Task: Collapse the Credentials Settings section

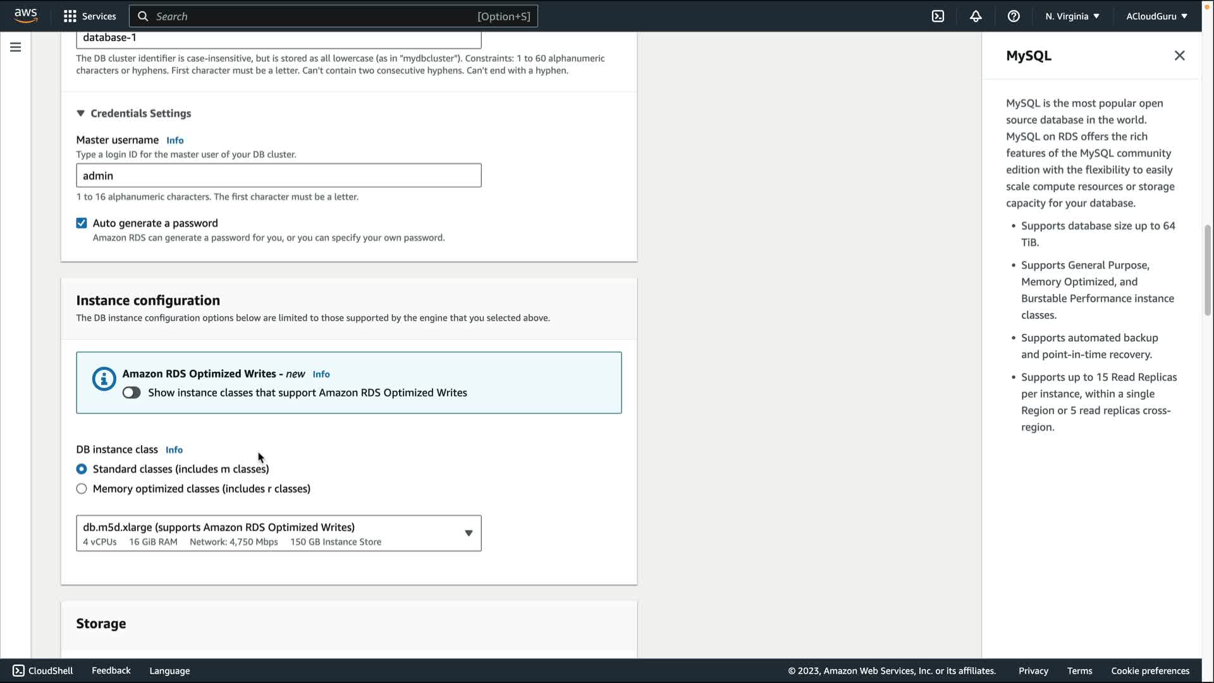Action: [81, 113]
